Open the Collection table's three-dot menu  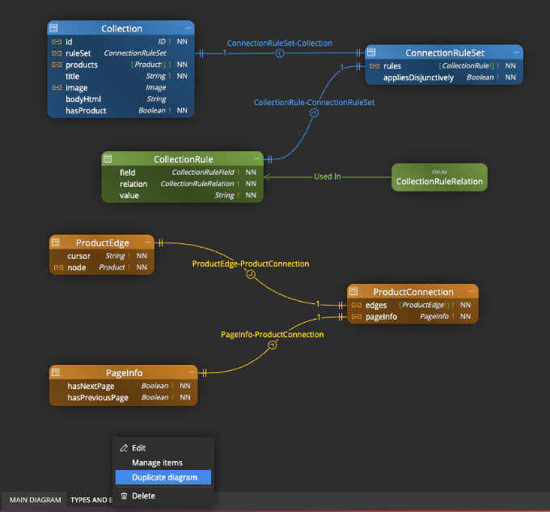pos(188,28)
